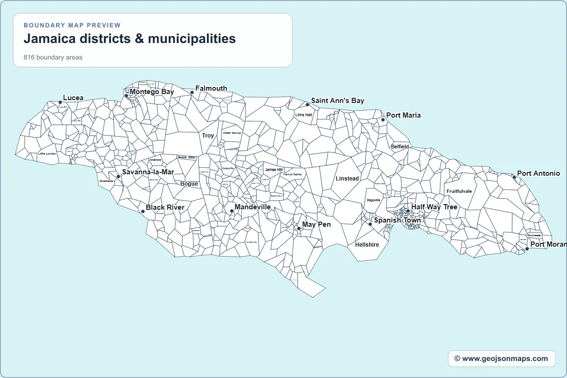Viewport: 567px width, 378px height.
Task: Click the Linstead district label
Action: pyautogui.click(x=347, y=179)
